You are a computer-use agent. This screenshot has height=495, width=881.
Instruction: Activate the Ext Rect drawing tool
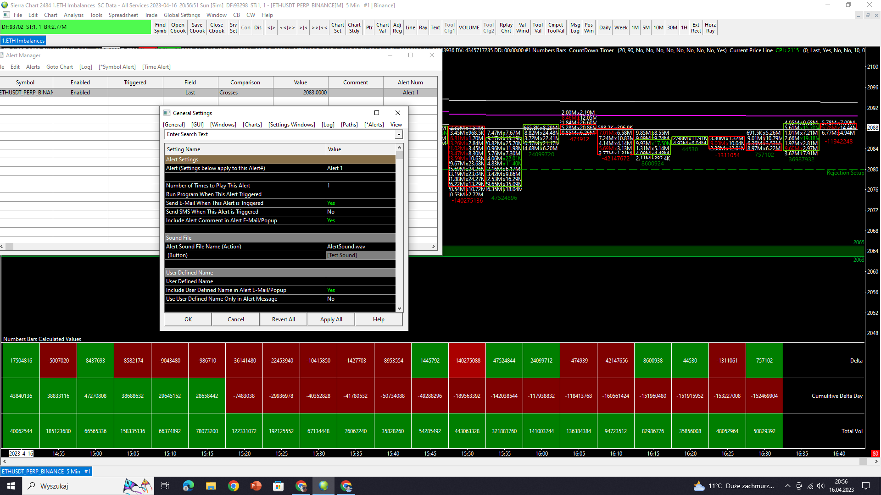[x=696, y=27]
